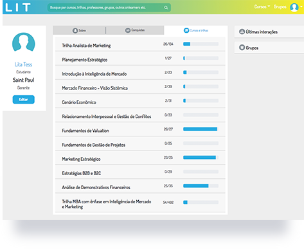The height and width of the screenshot is (249, 304).
Task: Click the 25/35 progress count
Action: [168, 186]
